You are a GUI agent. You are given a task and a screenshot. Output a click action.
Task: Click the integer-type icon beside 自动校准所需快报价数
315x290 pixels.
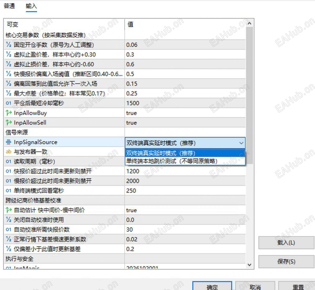[8, 230]
